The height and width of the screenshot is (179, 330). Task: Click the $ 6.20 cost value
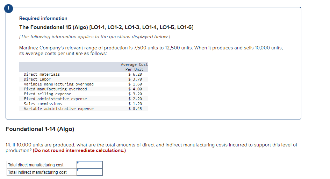(135, 74)
